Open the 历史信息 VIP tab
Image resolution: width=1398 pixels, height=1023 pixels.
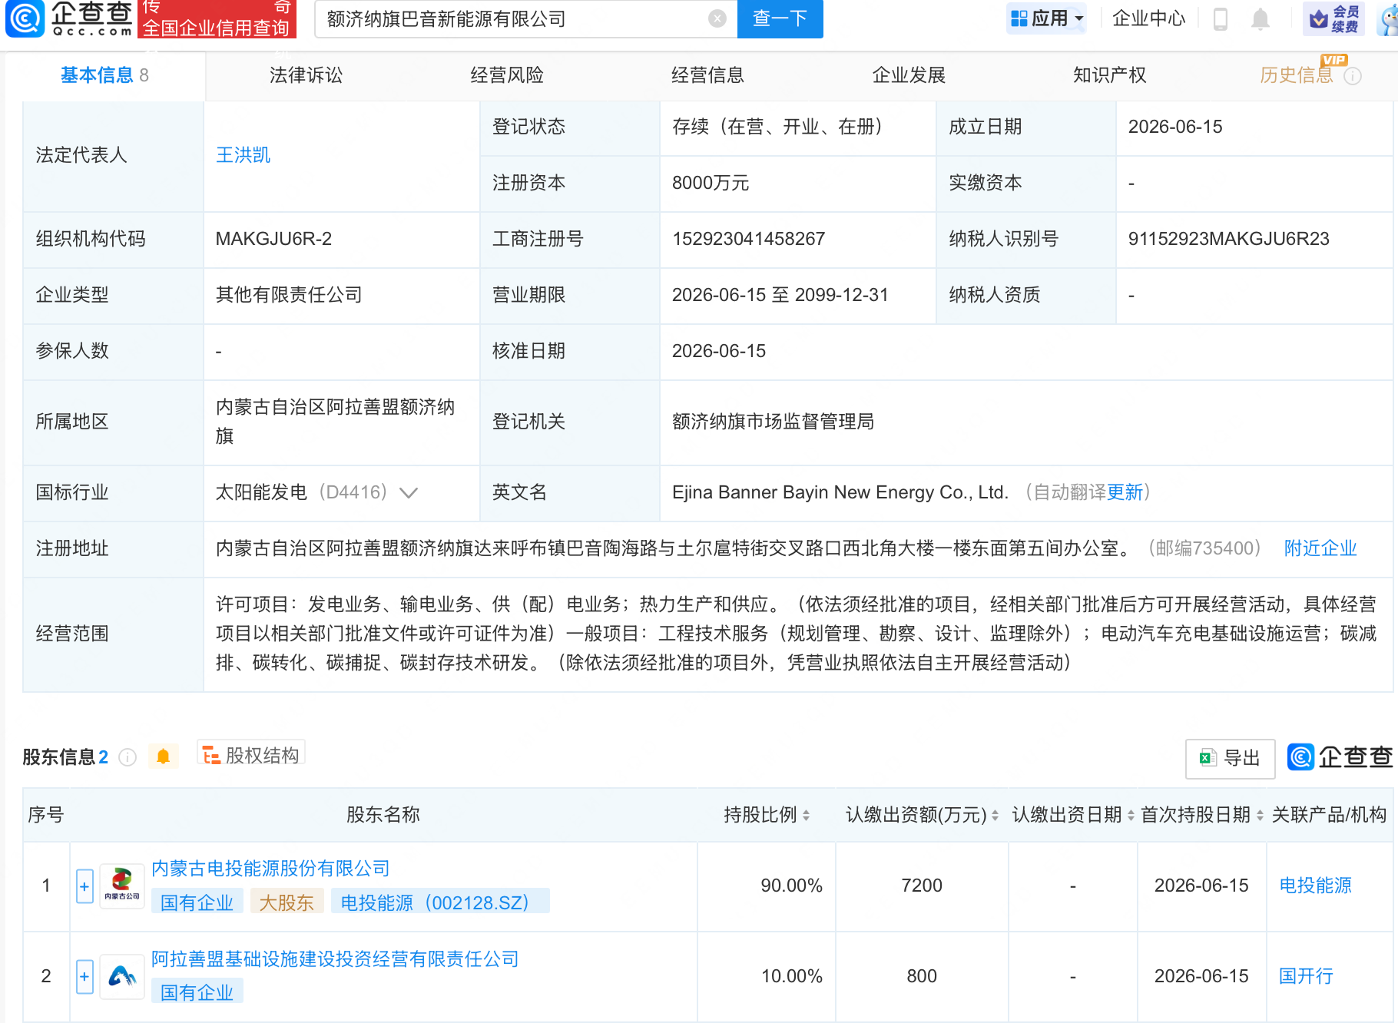(x=1297, y=75)
